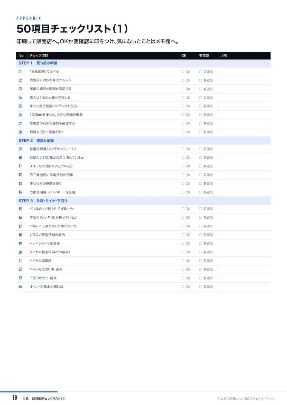Select text タイヤの製造年(4桁の数字)
The width and height of the screenshot is (287, 405).
49,252
